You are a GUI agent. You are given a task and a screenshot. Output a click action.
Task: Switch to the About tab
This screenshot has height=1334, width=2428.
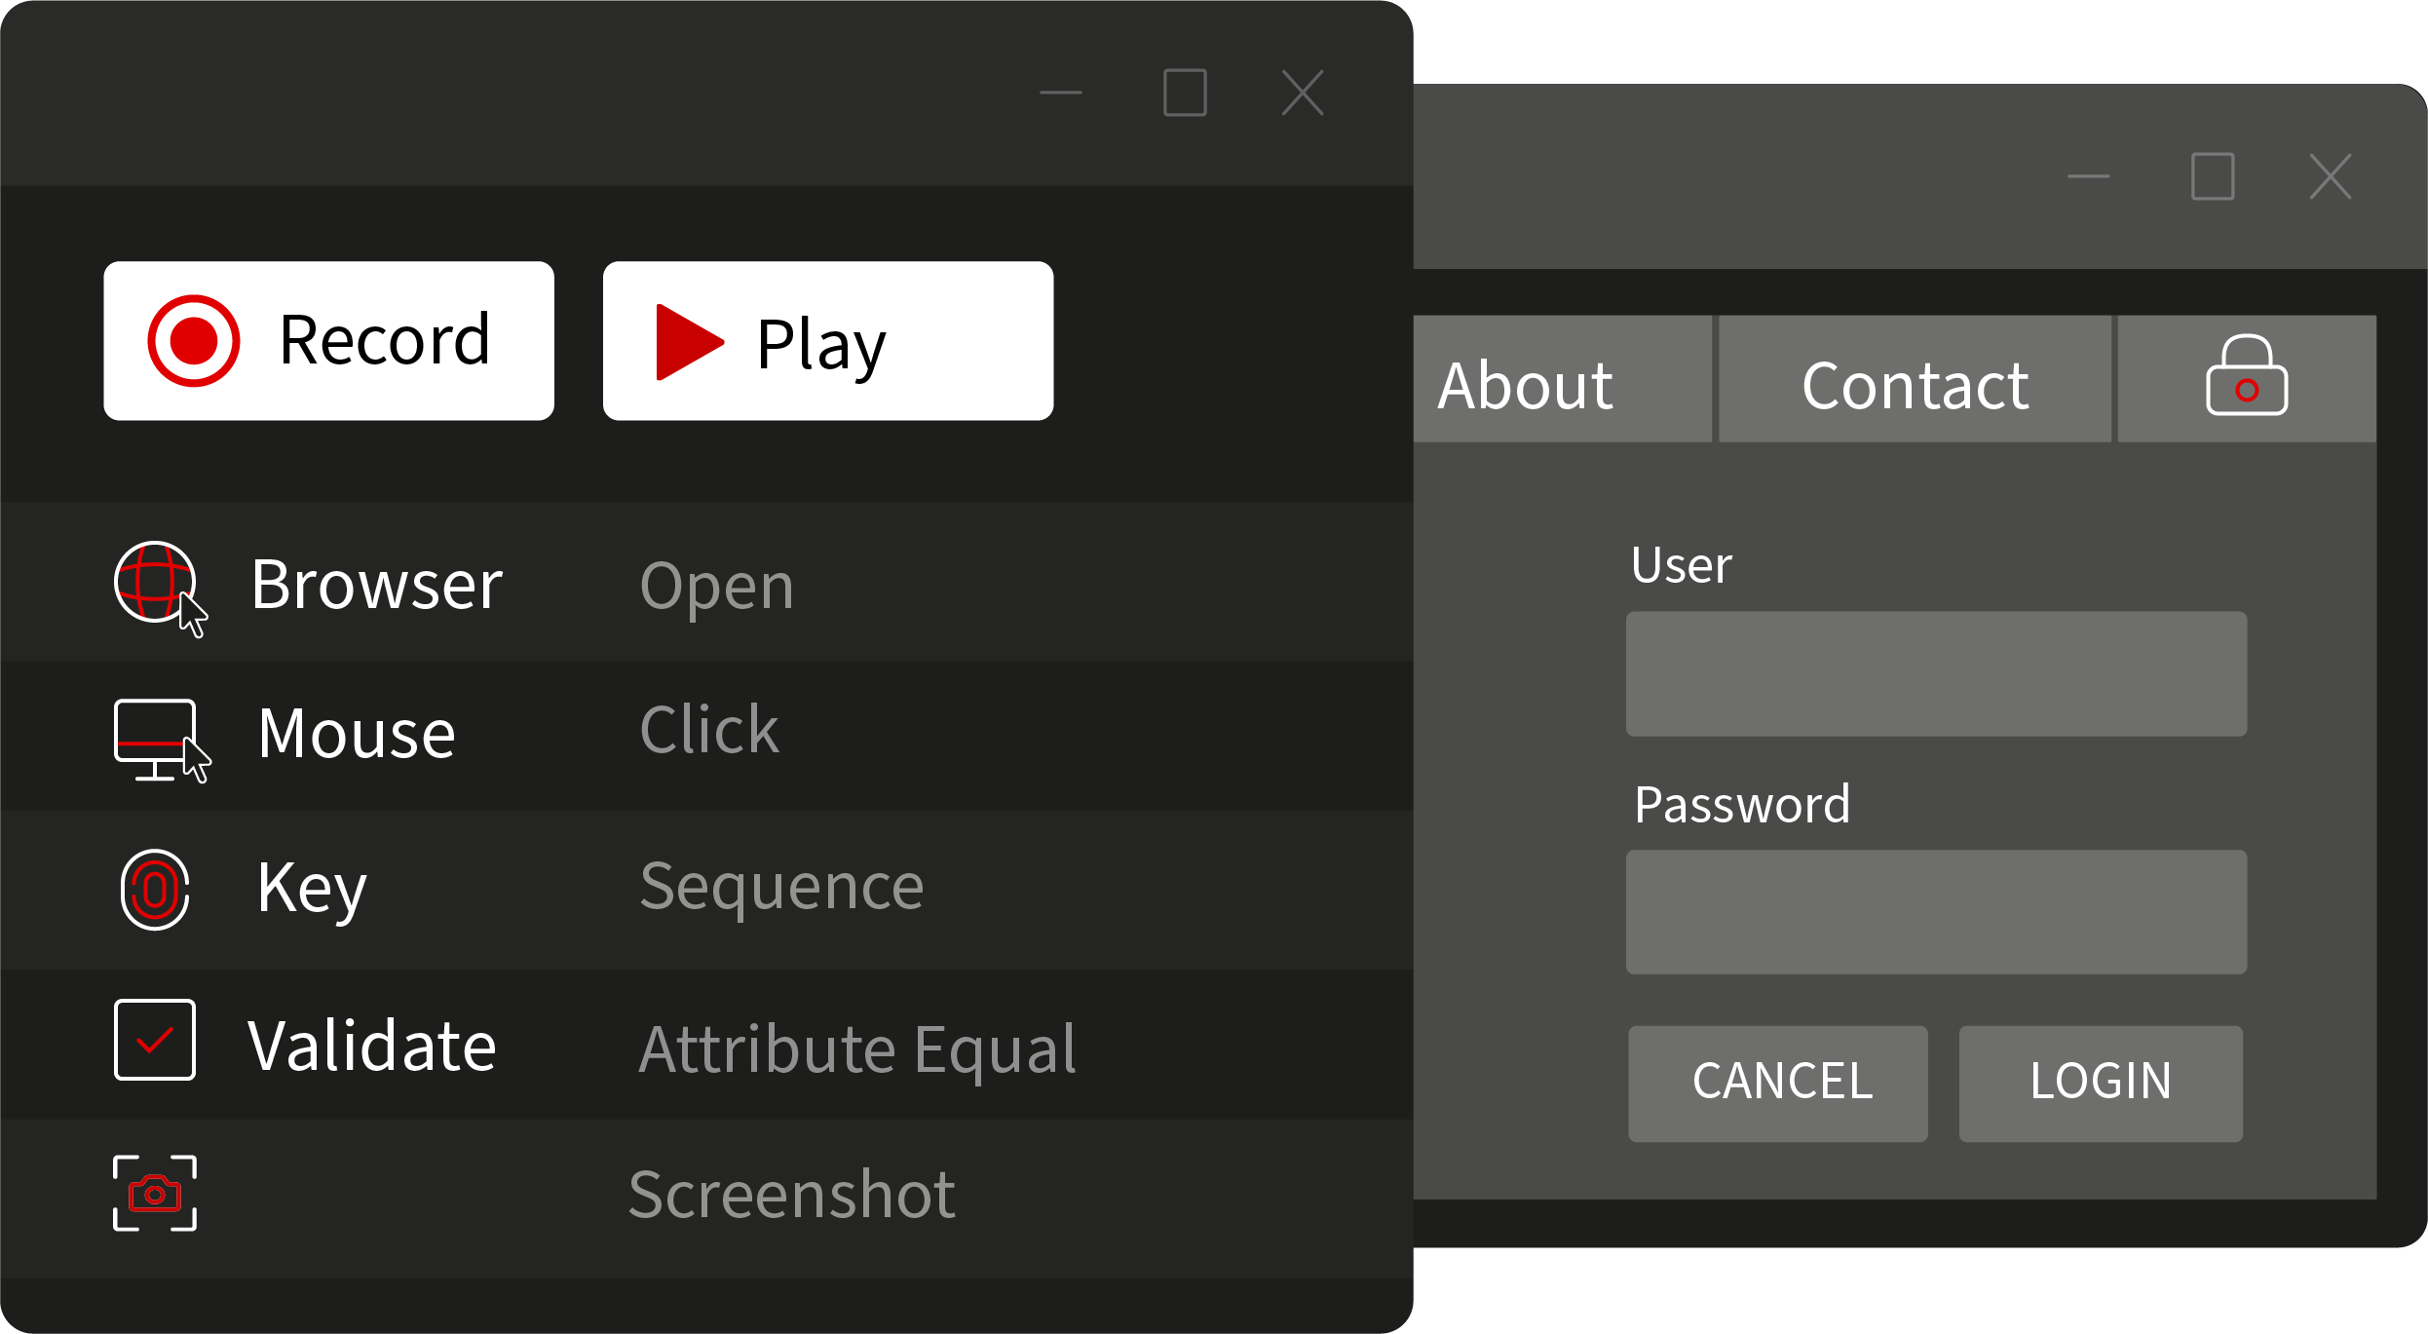[x=1563, y=378]
